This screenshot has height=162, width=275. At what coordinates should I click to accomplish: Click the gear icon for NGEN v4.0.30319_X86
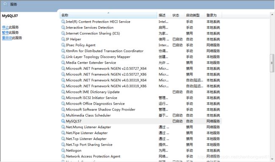click(x=63, y=86)
